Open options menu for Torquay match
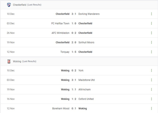 (151, 52)
